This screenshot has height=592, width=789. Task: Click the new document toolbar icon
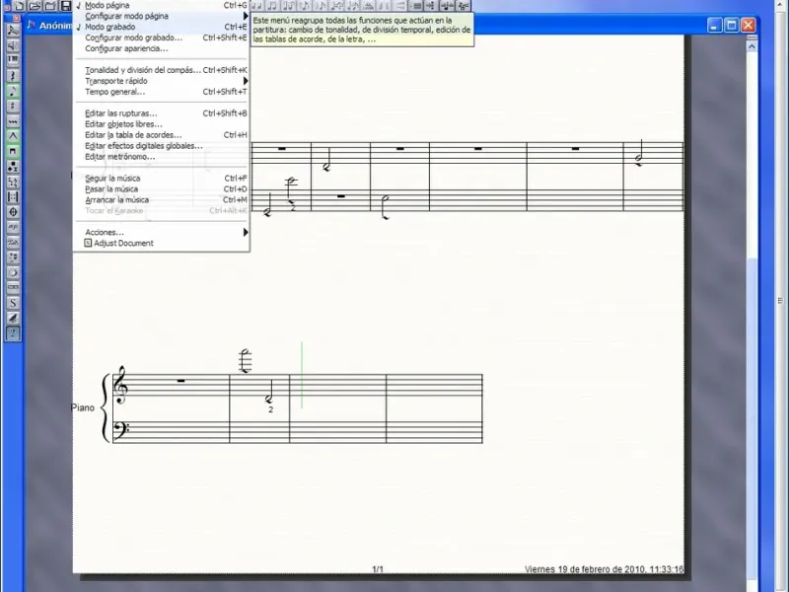(x=19, y=6)
